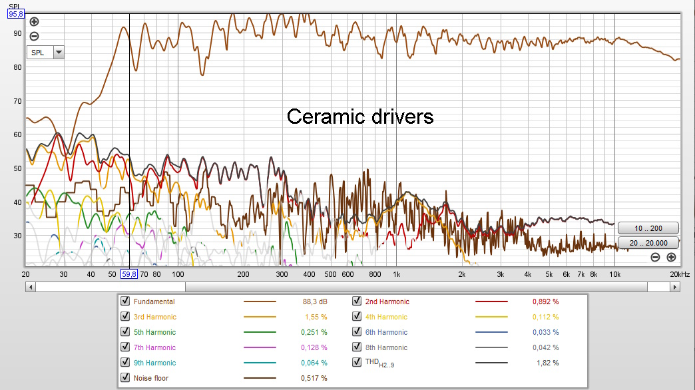Apply the 20 .. 20.000 frequency range
Image resolution: width=695 pixels, height=390 pixels.
click(x=648, y=243)
